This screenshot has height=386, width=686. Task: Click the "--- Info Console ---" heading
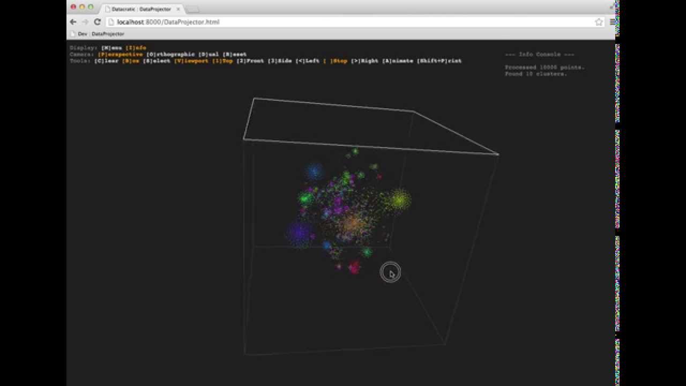pyautogui.click(x=540, y=54)
